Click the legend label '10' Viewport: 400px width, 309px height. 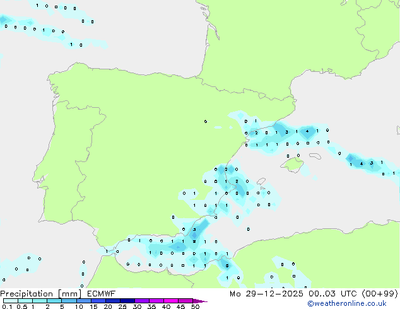coord(79,306)
